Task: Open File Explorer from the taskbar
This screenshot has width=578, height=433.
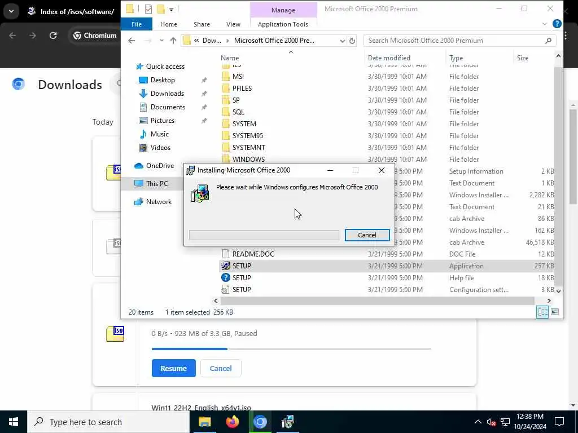Action: (x=204, y=422)
